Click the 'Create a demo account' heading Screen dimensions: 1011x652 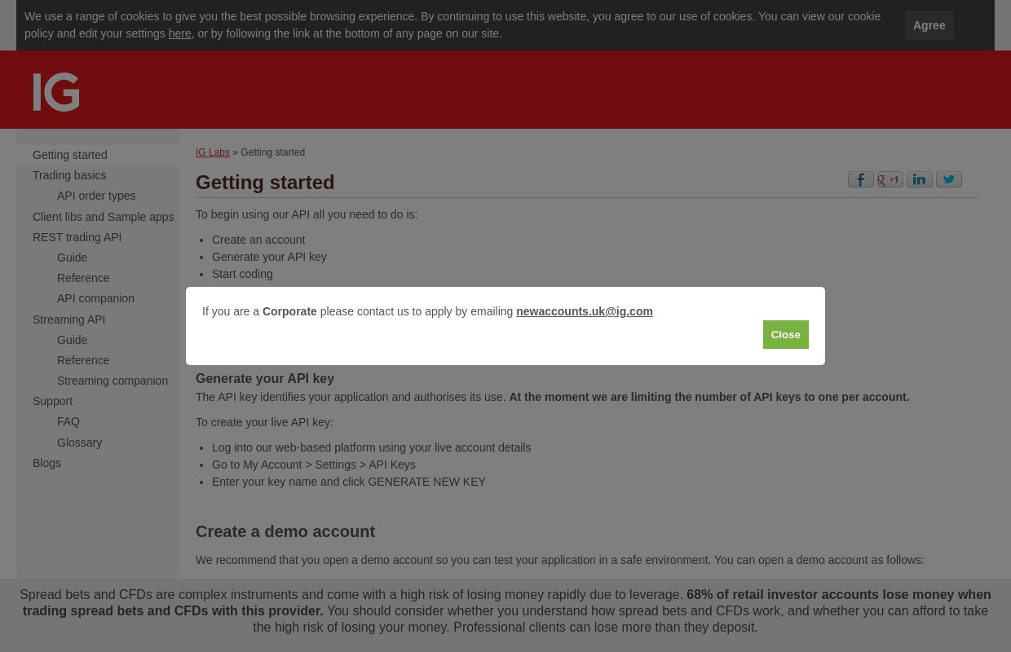point(285,531)
